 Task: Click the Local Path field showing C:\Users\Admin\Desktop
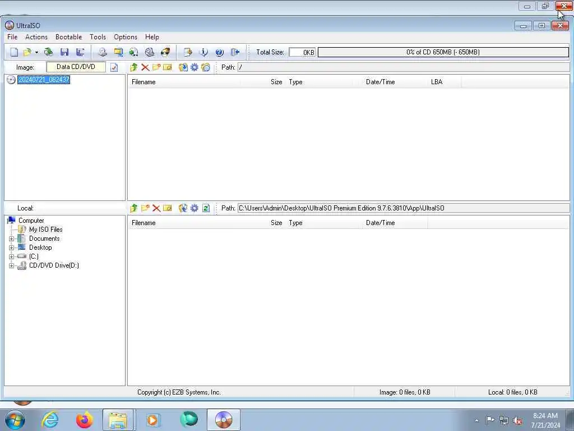click(404, 208)
